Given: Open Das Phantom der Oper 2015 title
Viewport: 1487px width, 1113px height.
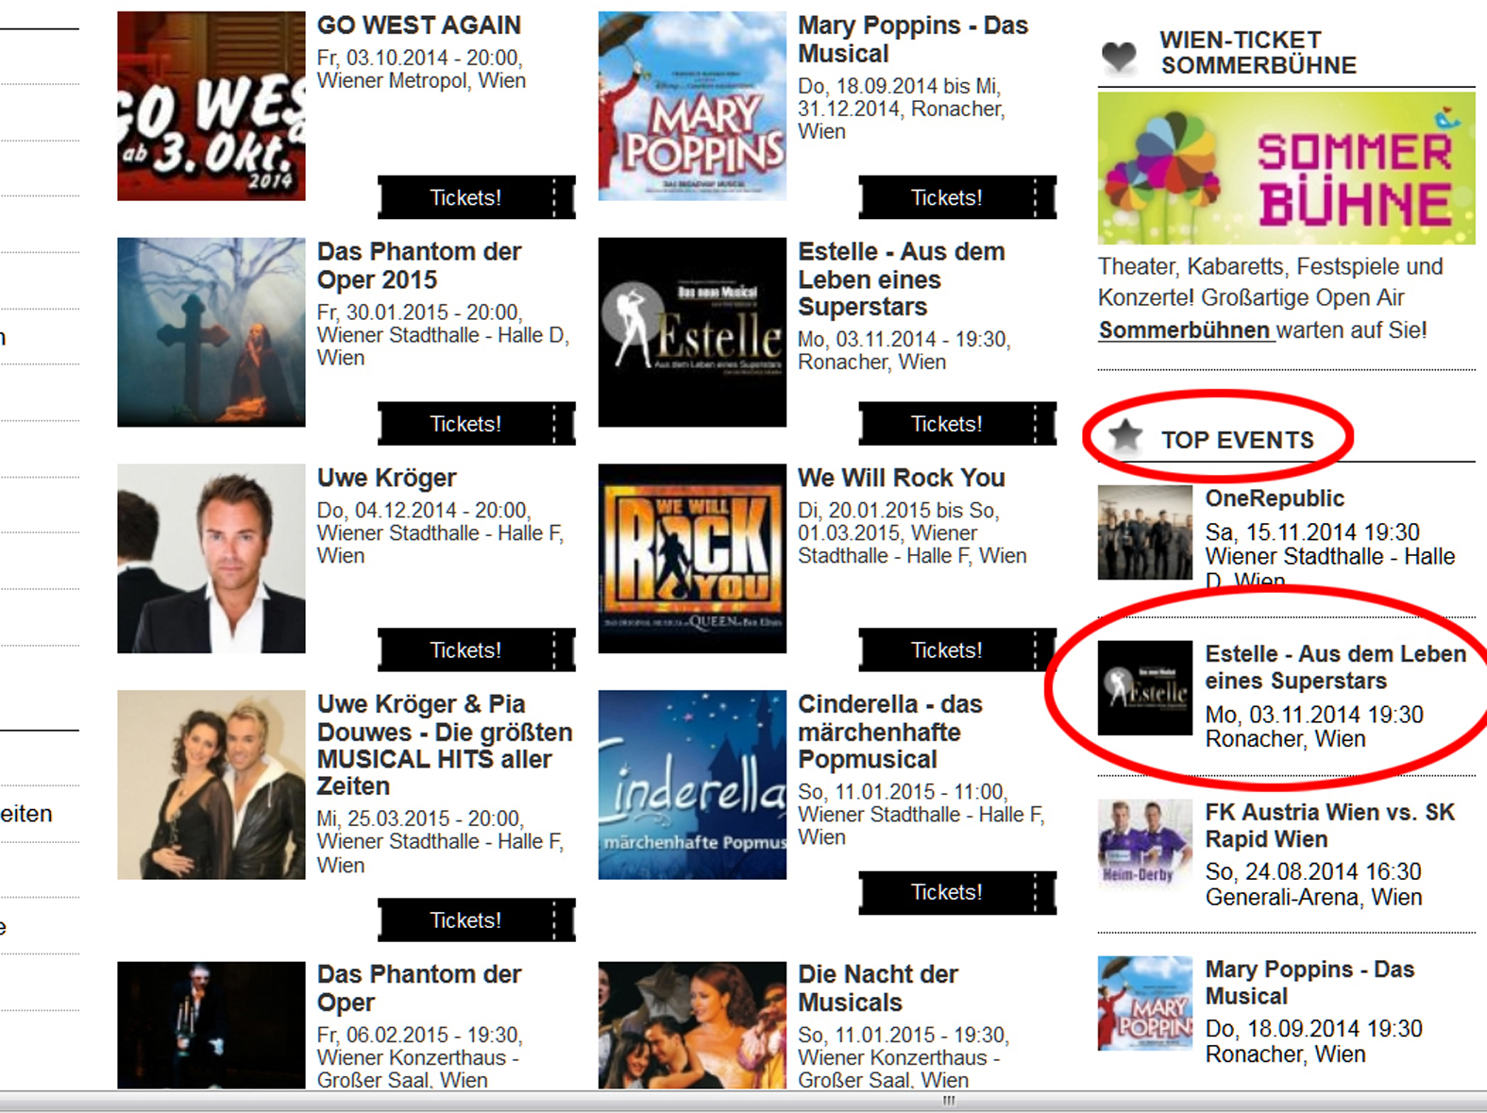Looking at the screenshot, I should point(419,266).
